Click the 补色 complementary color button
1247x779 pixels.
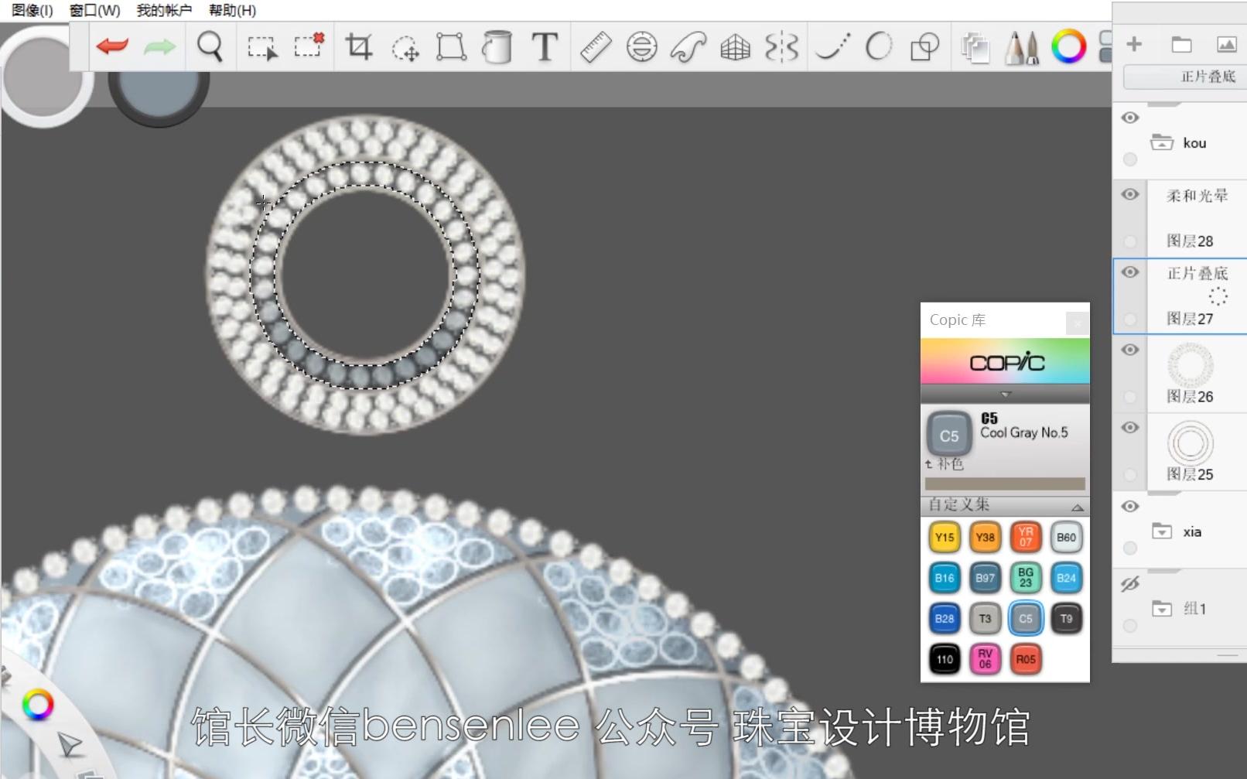tap(945, 464)
